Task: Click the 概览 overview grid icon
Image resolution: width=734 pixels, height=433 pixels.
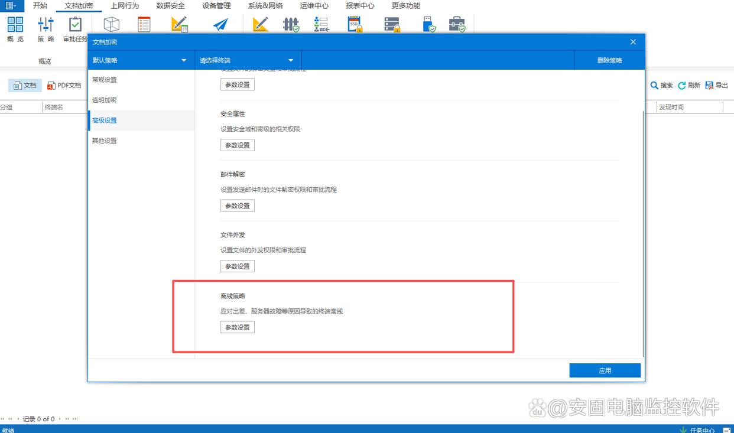Action: coord(15,24)
